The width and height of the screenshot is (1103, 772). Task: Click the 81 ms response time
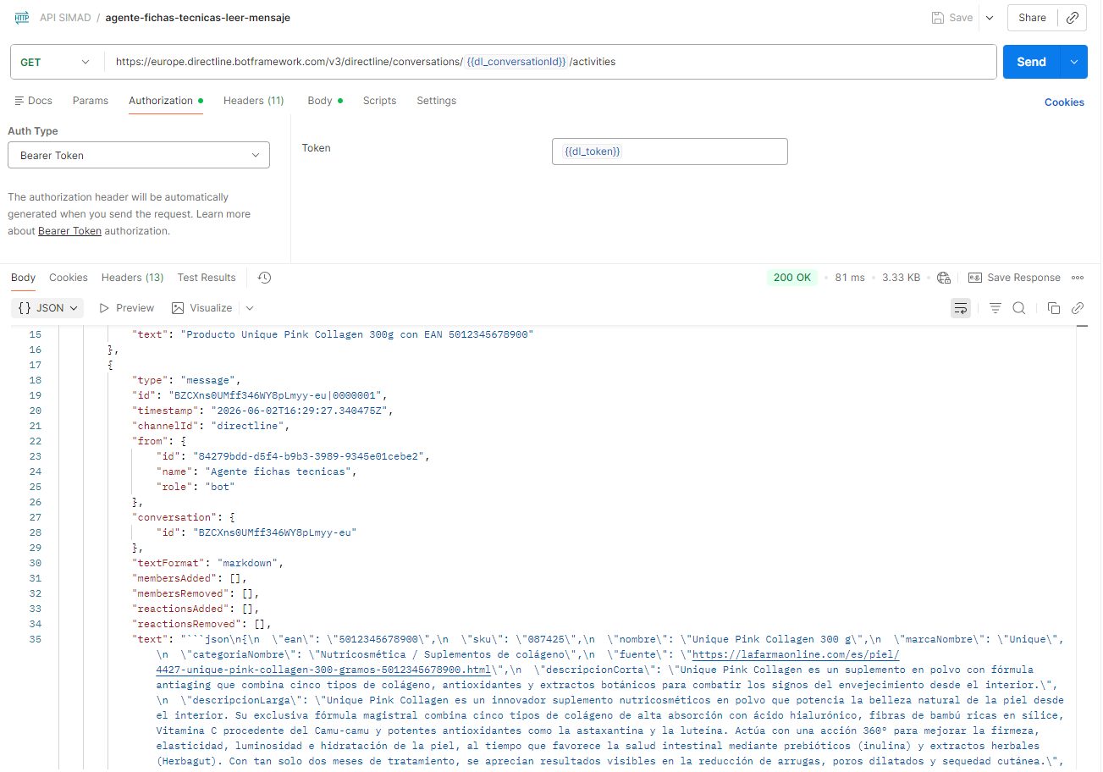click(x=850, y=278)
